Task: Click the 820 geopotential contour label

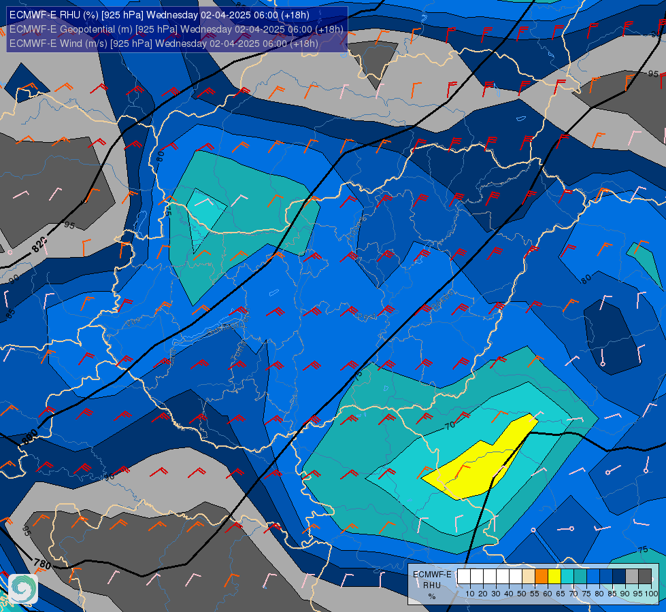Action: pyautogui.click(x=39, y=245)
